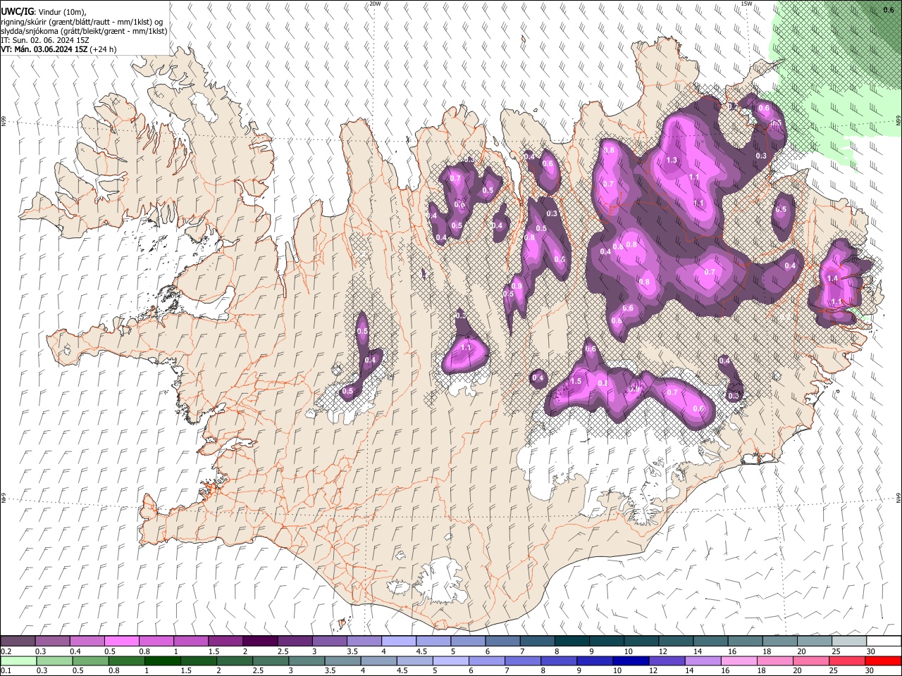The height and width of the screenshot is (676, 902).
Task: Click the upper legend swatch starting at 25
Action: [849, 641]
